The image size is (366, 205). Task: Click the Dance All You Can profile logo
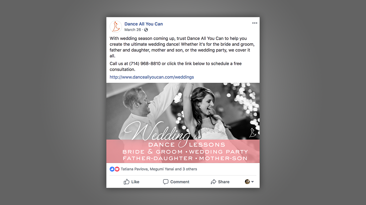[x=116, y=27]
